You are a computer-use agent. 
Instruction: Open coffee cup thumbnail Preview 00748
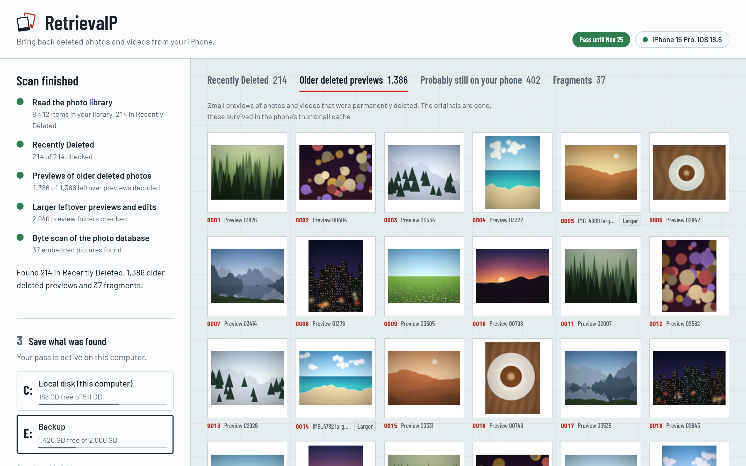[x=512, y=378]
